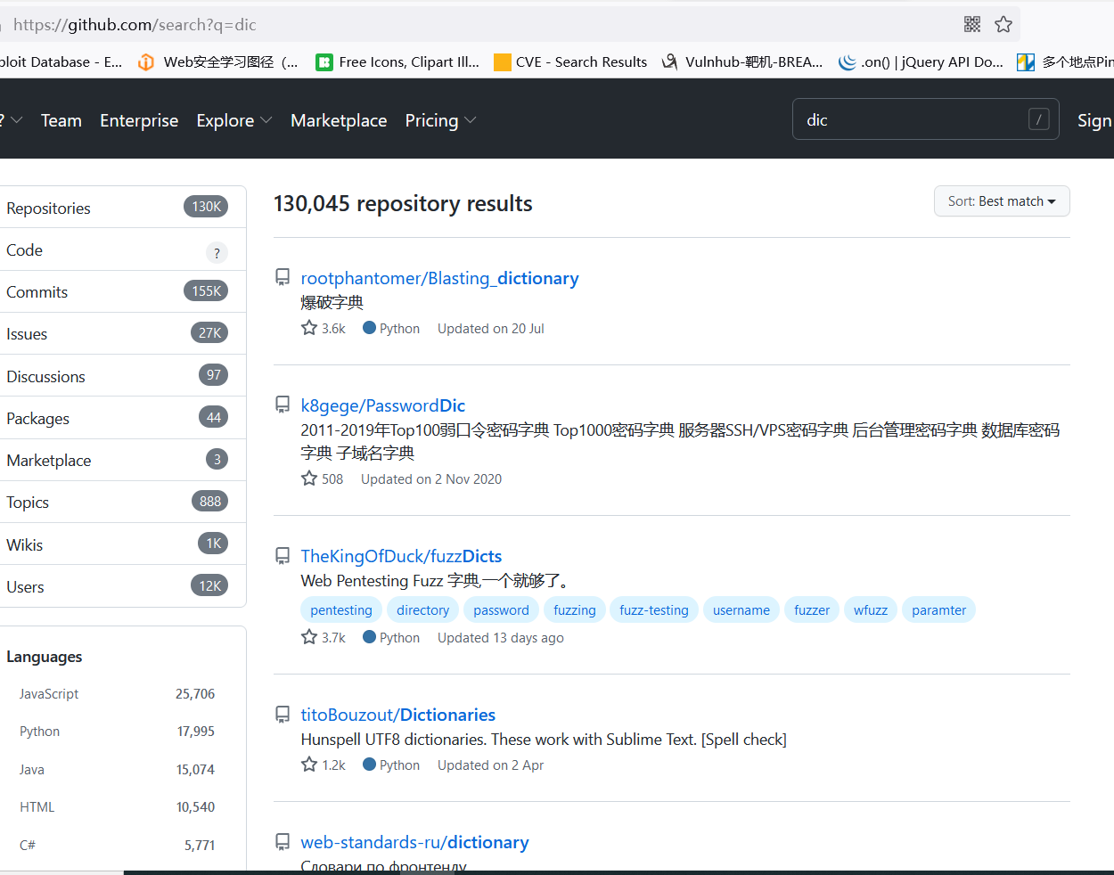Screen dimensions: 1114x875
Task: Open rootphantomer/Blasting_dictionary repository
Action: [x=439, y=278]
